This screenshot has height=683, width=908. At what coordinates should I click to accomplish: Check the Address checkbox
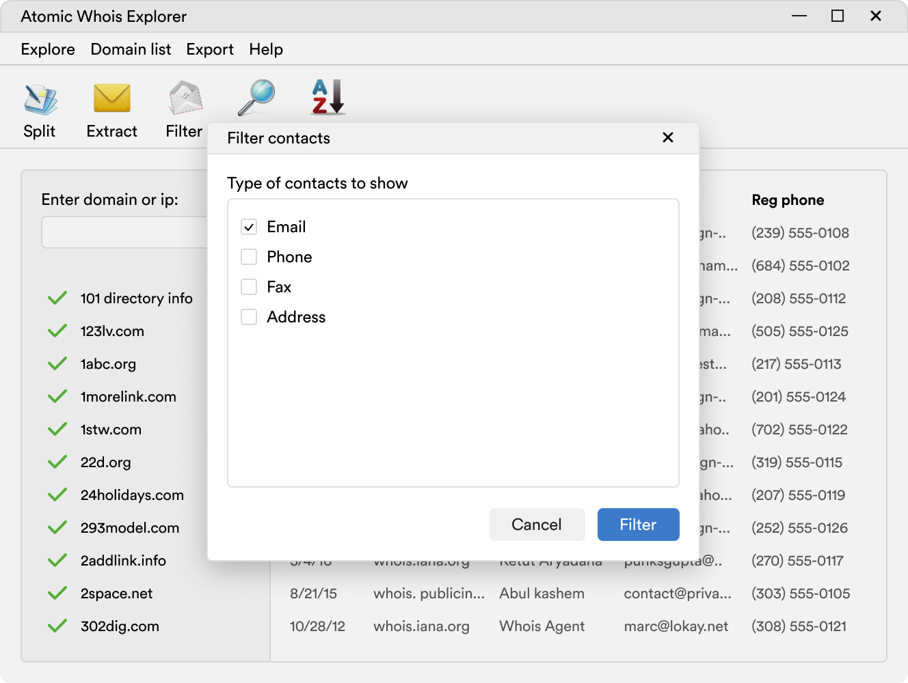click(249, 317)
